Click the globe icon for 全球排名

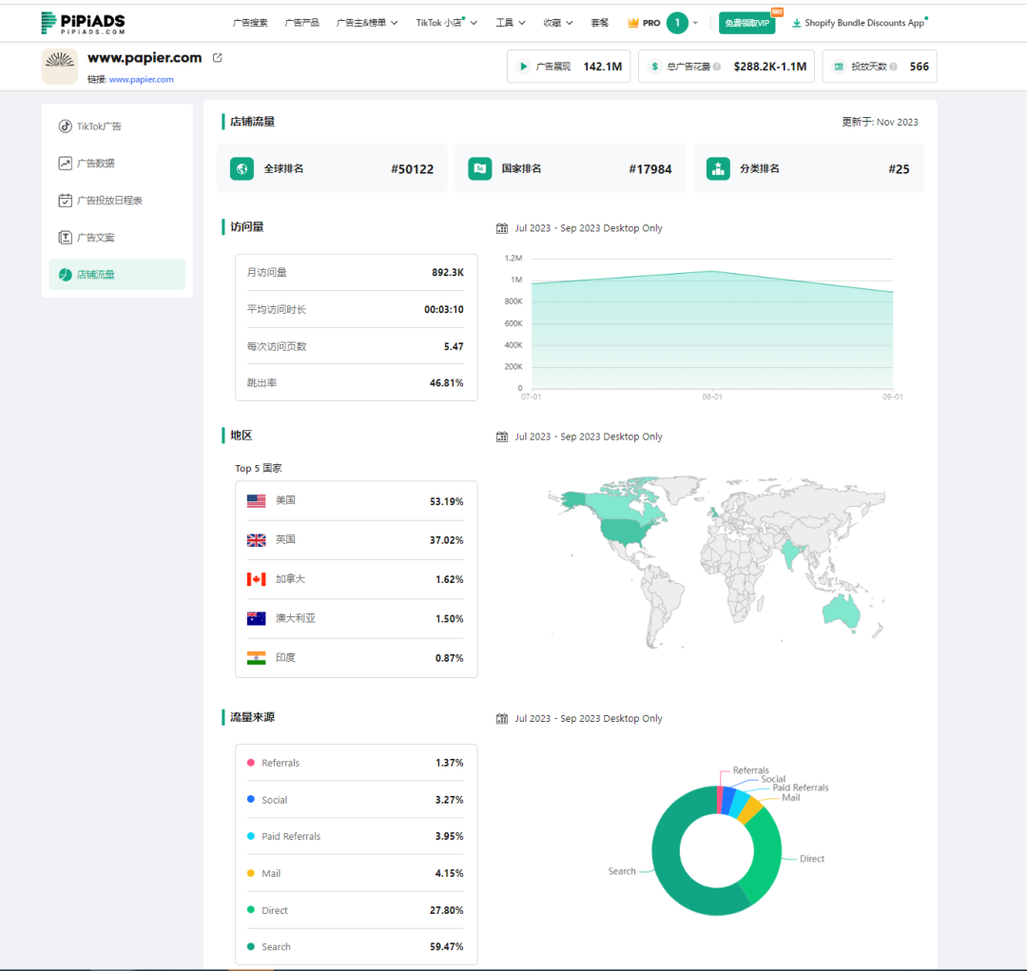pyautogui.click(x=242, y=168)
